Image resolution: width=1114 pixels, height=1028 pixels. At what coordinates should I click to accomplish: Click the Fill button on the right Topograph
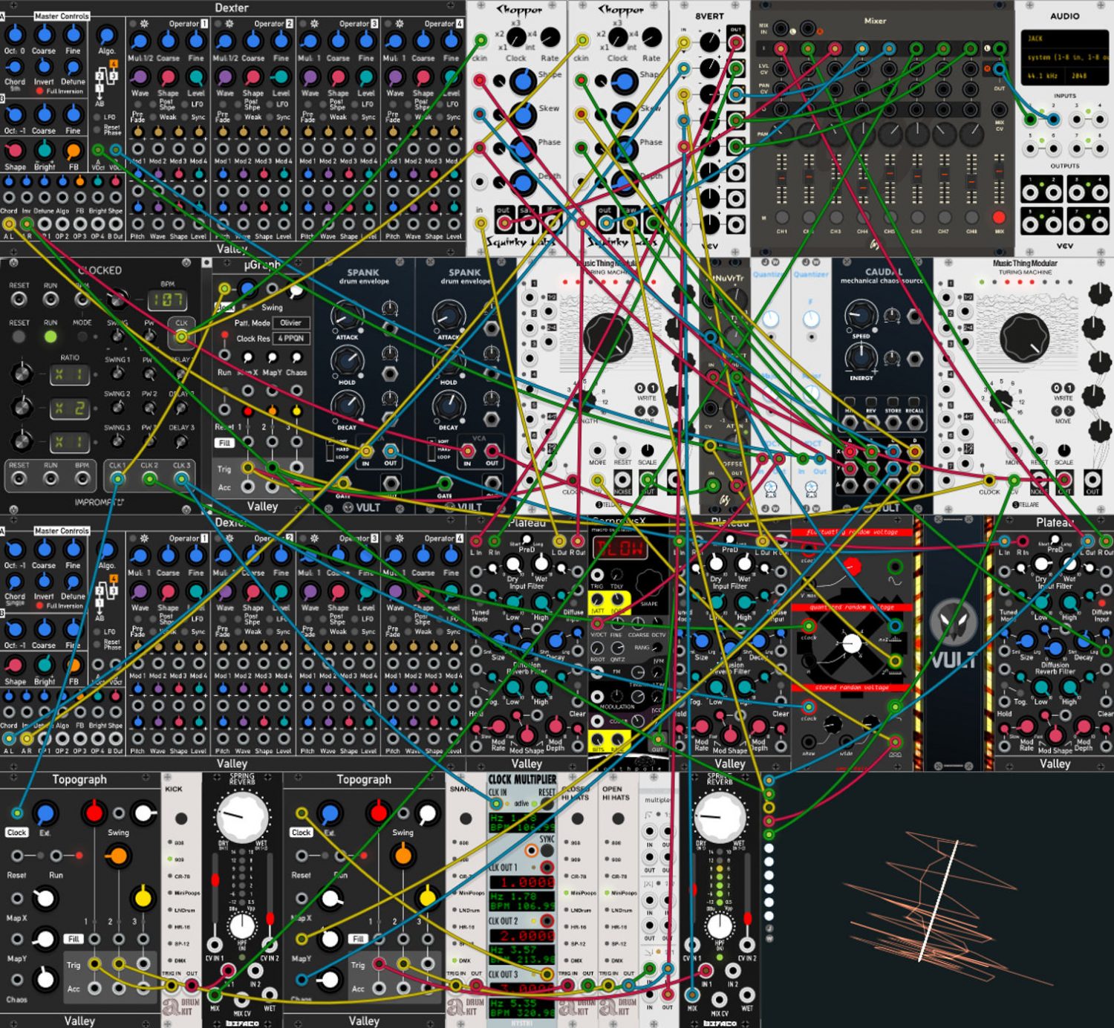pos(358,939)
